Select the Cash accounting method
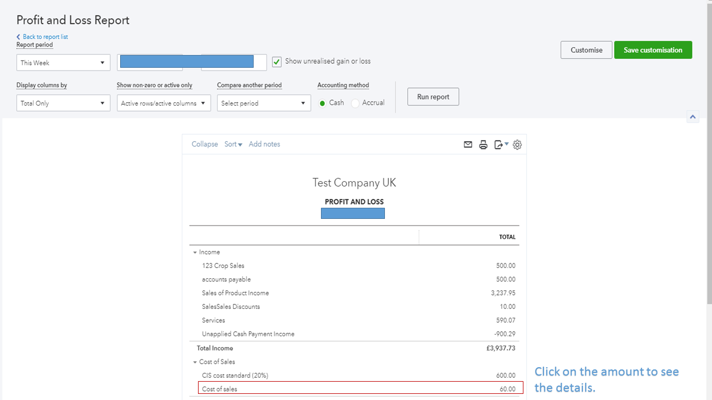Screen dimensions: 712x400 [x=323, y=103]
